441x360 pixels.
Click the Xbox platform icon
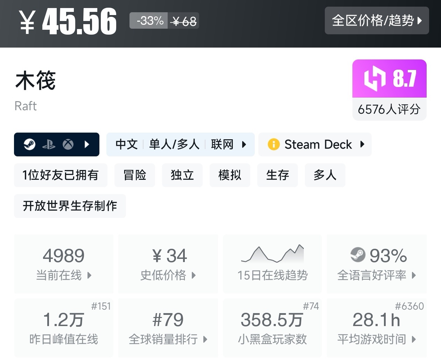[x=68, y=144]
